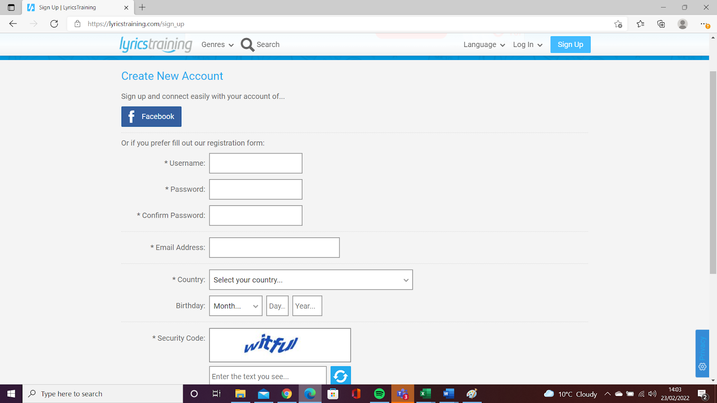717x403 pixels.
Task: Click the birthday Day field
Action: click(277, 306)
